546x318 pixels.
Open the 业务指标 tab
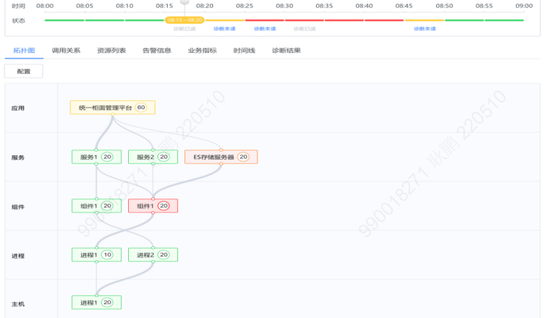tap(202, 51)
